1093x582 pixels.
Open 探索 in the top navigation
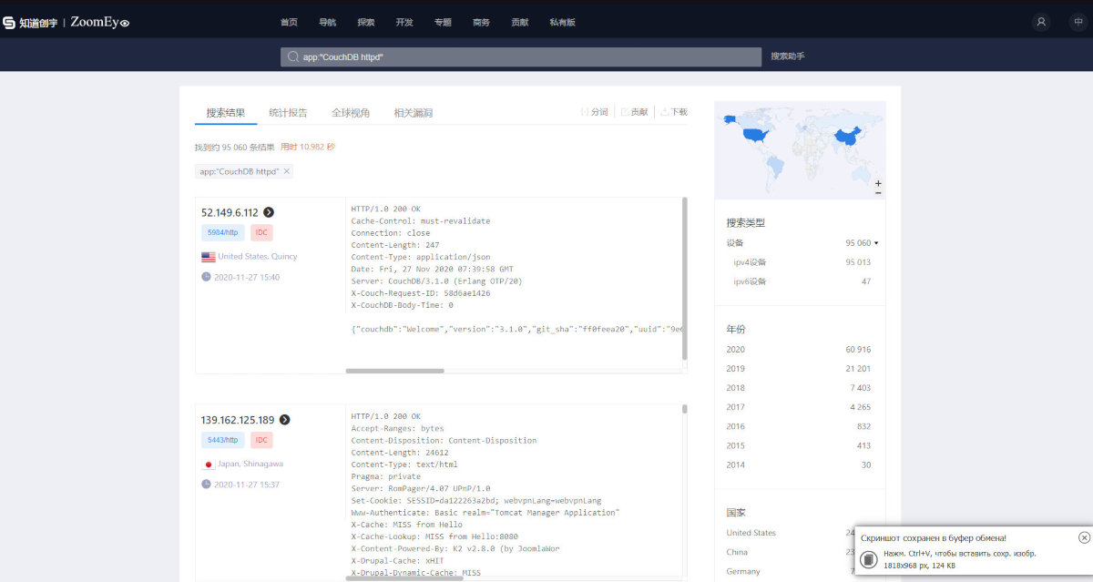365,22
